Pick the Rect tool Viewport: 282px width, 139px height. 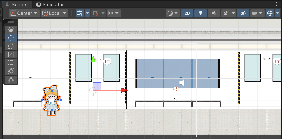point(11,63)
